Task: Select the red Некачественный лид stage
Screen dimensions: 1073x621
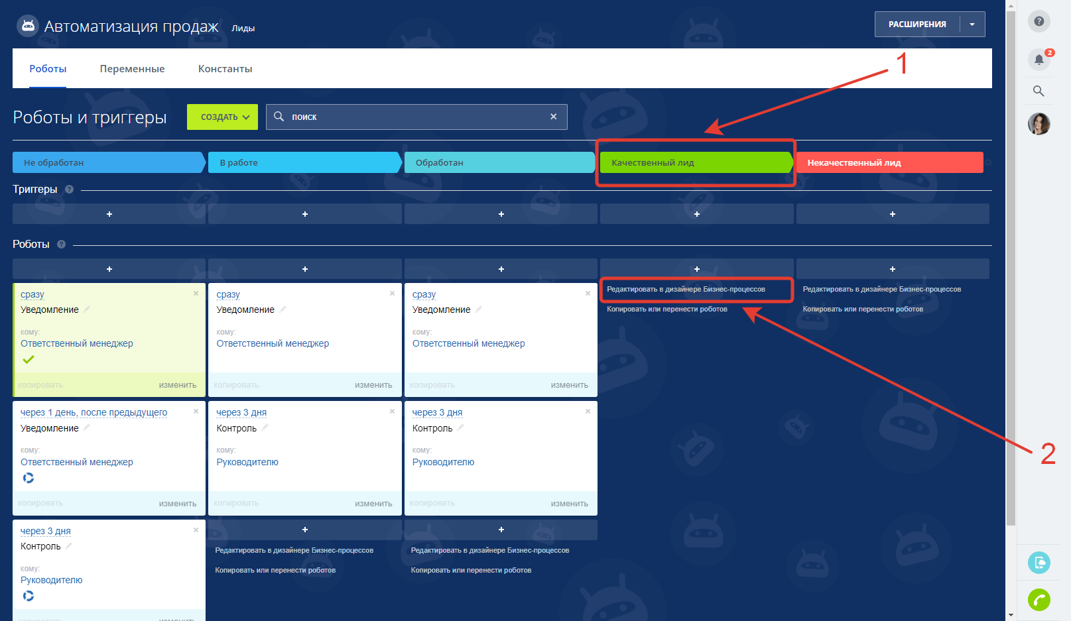Action: pos(889,163)
